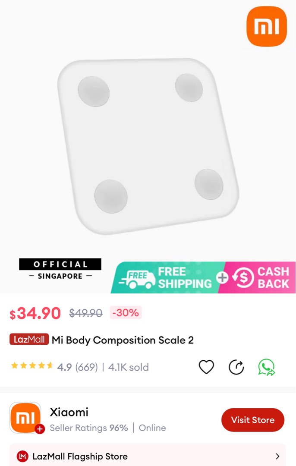The width and height of the screenshot is (296, 466).
Task: Click the orange Mi logo on the product image
Action: point(266,26)
